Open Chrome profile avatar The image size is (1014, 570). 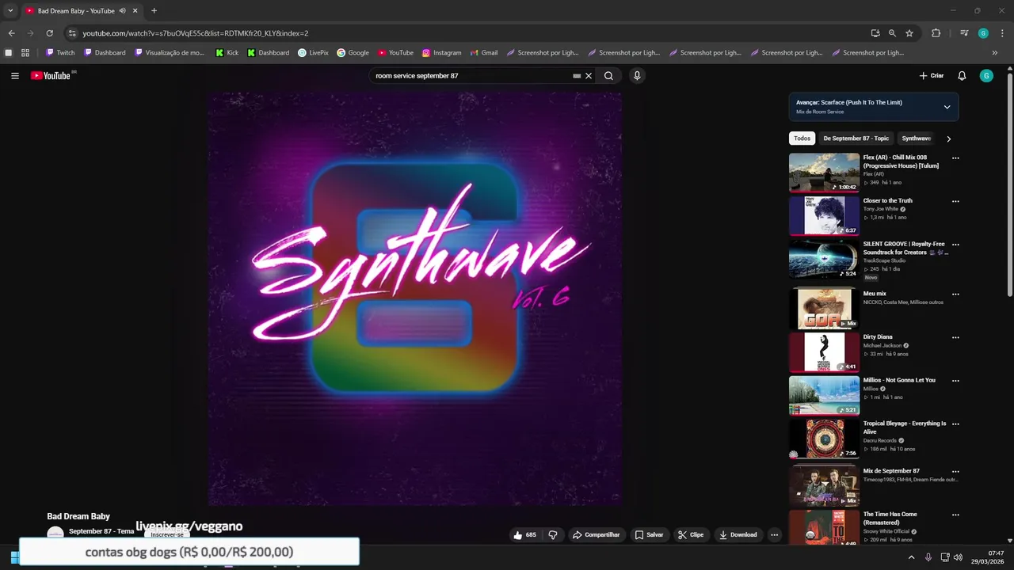pos(983,33)
